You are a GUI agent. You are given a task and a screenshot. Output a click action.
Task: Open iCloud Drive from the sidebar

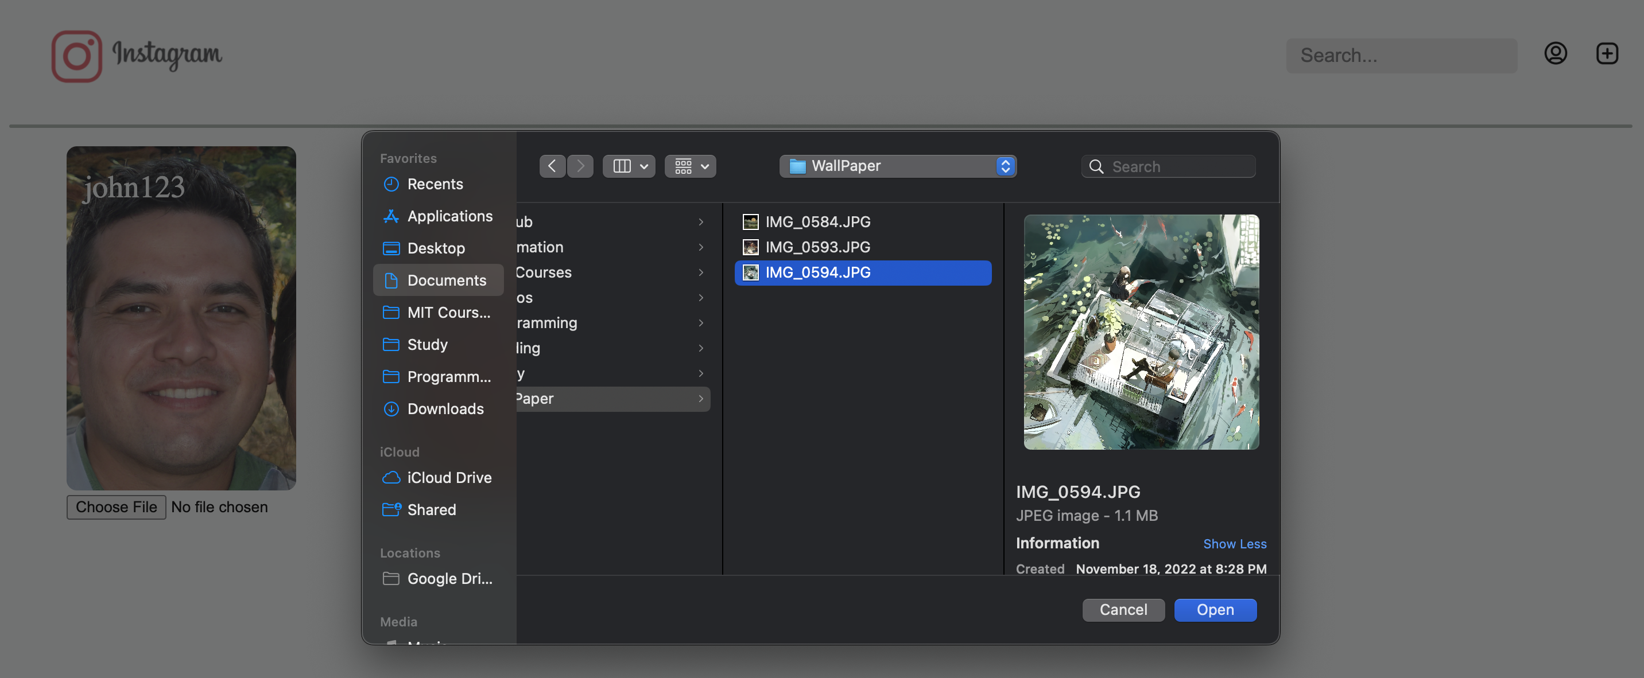(x=449, y=477)
